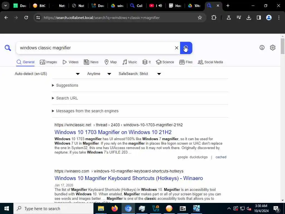Image resolution: width=285 pixels, height=214 pixels.
Task: Switch to the Coll browser tab
Action: (136, 6)
